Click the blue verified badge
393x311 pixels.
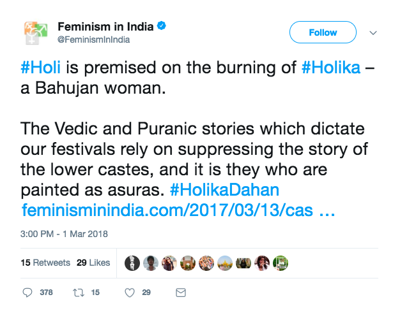point(162,27)
